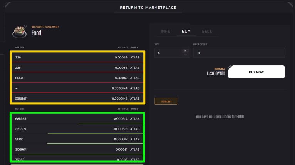Click BUY SIZE column header
This screenshot has height=165, width=295.
pyautogui.click(x=20, y=109)
